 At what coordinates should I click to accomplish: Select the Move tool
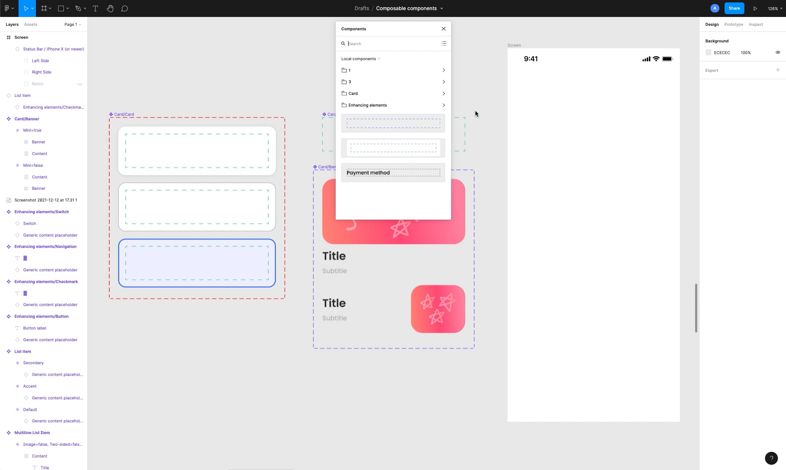26,8
